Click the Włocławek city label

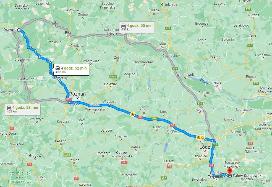(185, 75)
